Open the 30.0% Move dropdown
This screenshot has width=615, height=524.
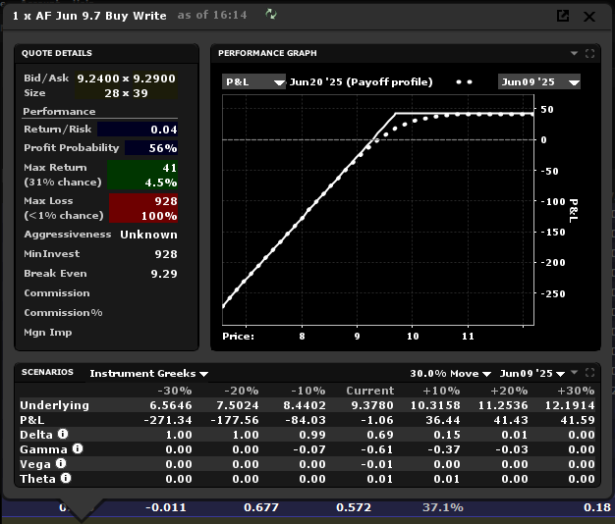(x=448, y=374)
